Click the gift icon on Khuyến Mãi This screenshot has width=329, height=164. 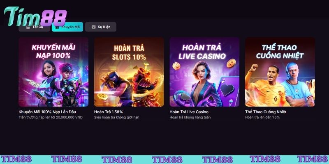click(x=57, y=27)
